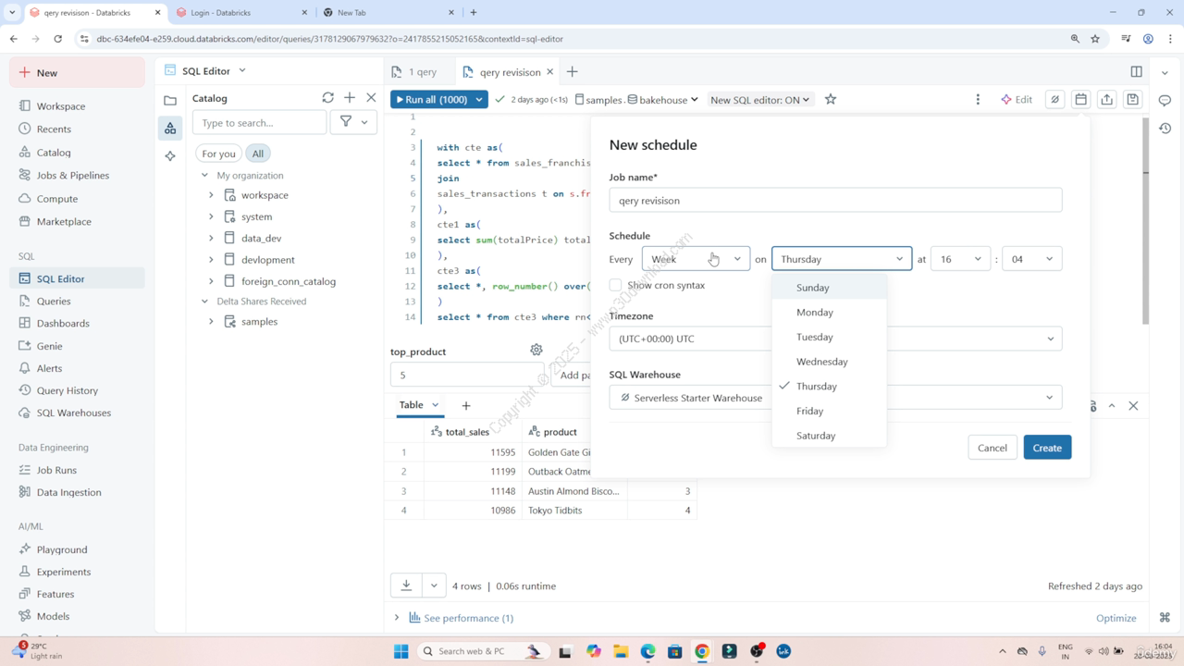Image resolution: width=1184 pixels, height=666 pixels.
Task: Click the Create schedule button
Action: tap(1047, 448)
